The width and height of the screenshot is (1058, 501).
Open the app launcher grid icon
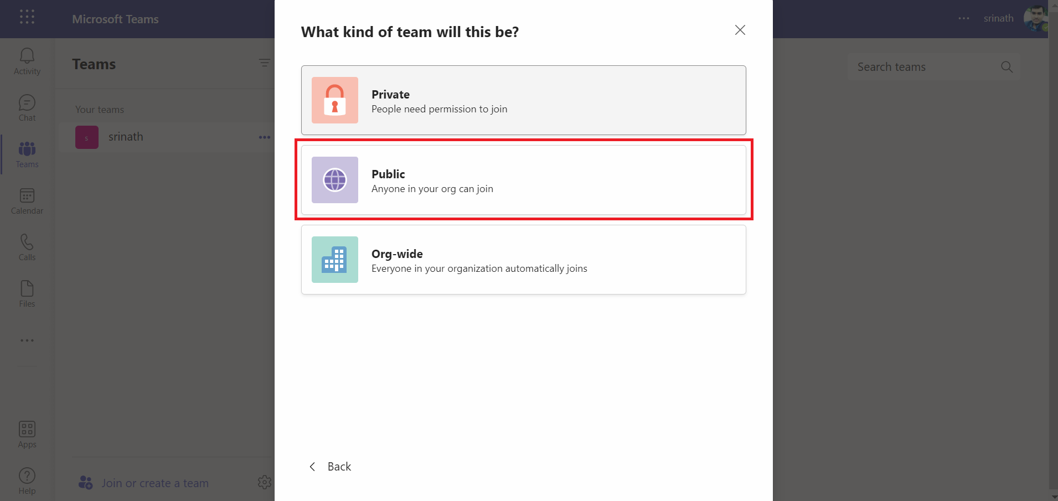click(x=27, y=17)
